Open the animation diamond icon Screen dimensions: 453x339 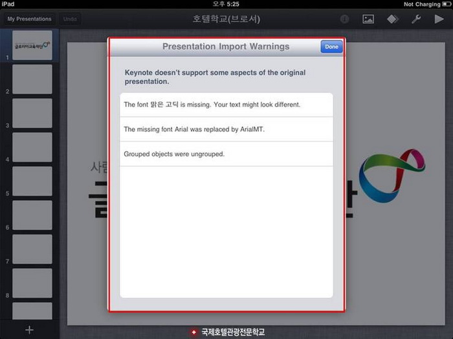point(393,19)
